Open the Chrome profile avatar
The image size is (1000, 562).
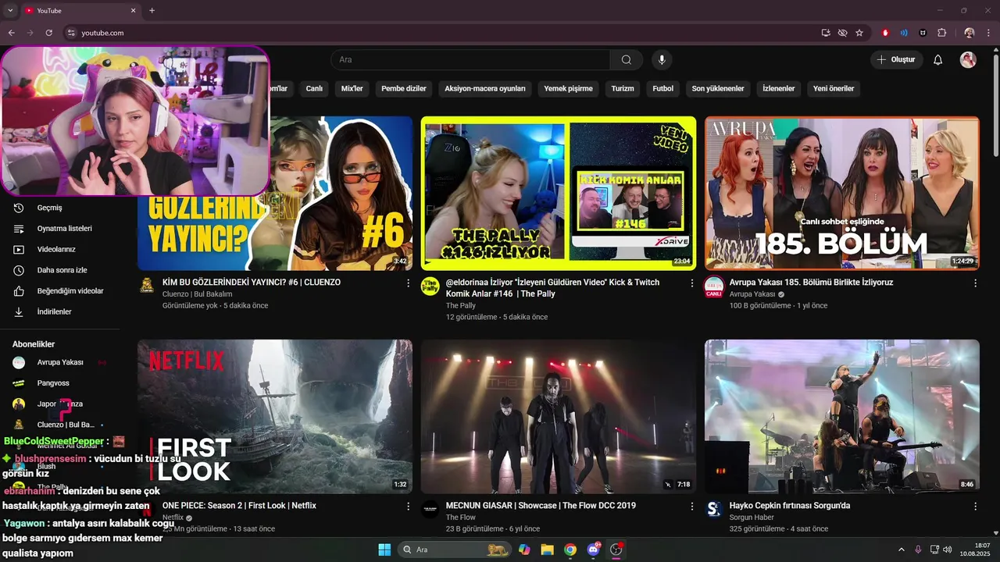[970, 33]
